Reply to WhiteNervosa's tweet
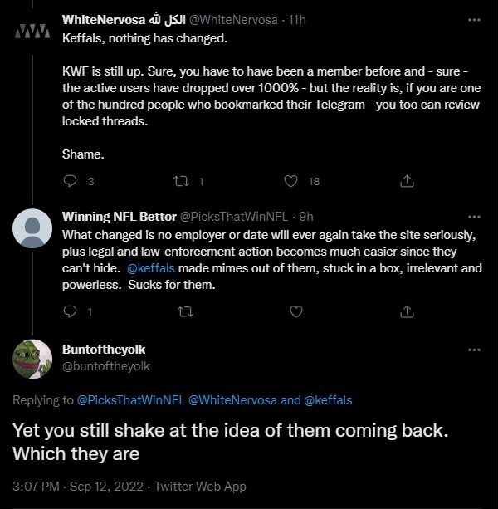 pyautogui.click(x=70, y=181)
